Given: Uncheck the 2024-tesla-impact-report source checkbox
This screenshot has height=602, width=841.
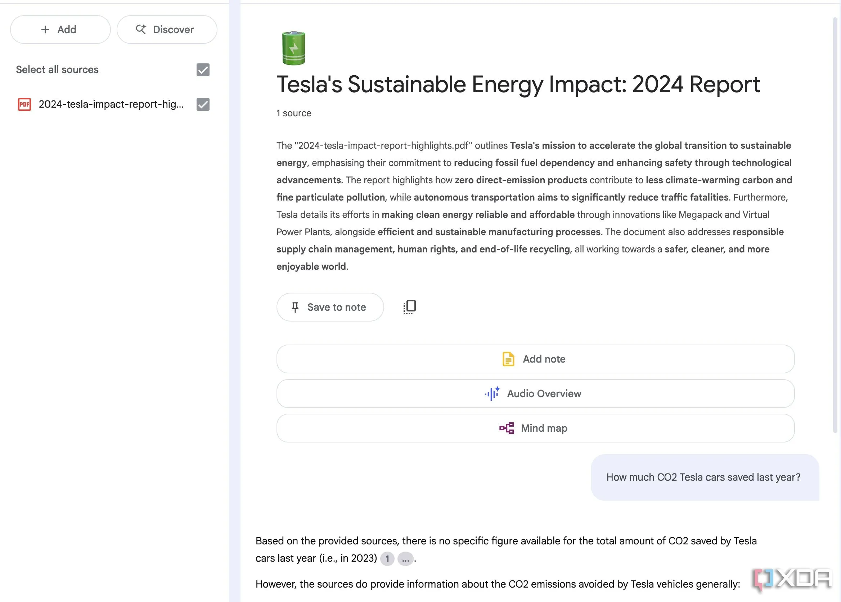Looking at the screenshot, I should click(x=203, y=104).
